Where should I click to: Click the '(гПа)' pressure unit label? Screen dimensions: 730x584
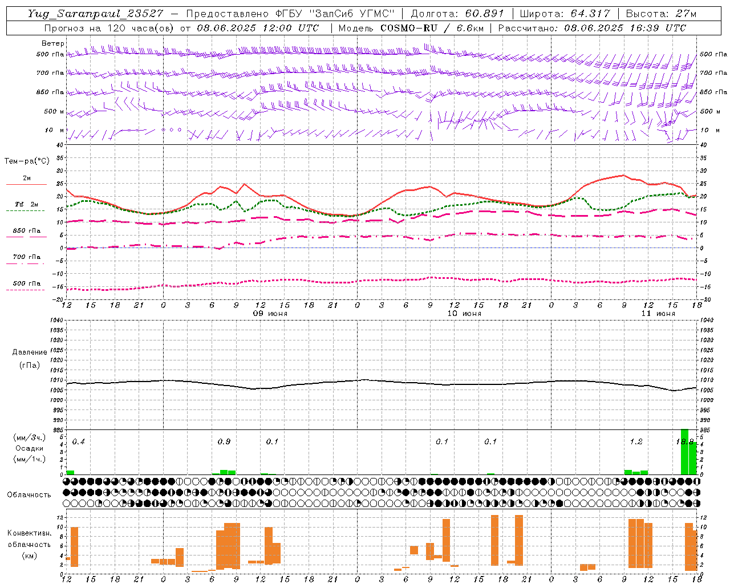[x=30, y=366]
